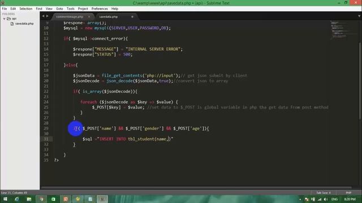This screenshot has width=362, height=203.
Task: Click the foreach keyword on line 24
Action: point(88,102)
